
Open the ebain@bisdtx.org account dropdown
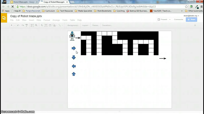tap(191, 16)
